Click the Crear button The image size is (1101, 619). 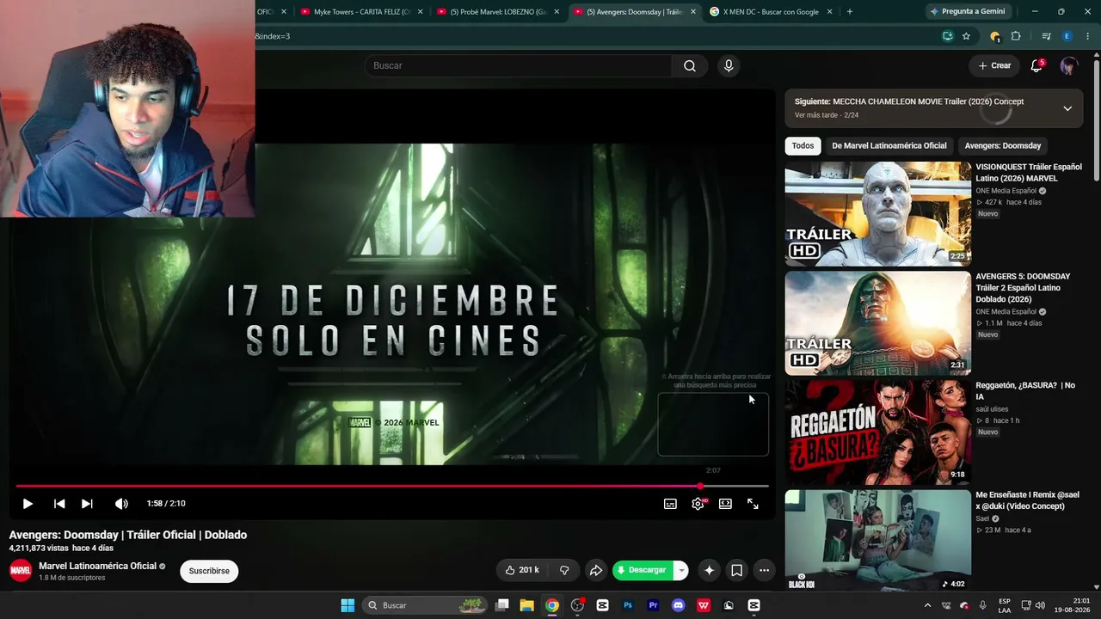(994, 65)
